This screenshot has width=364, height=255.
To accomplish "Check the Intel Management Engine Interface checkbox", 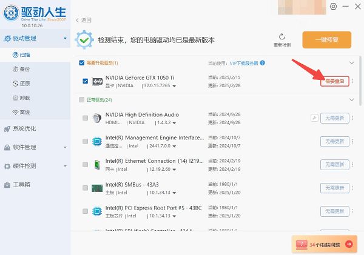I will tap(85, 141).
